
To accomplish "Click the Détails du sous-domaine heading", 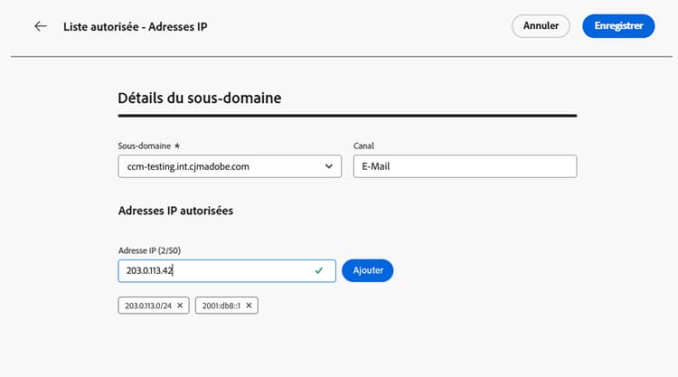I will pos(200,99).
